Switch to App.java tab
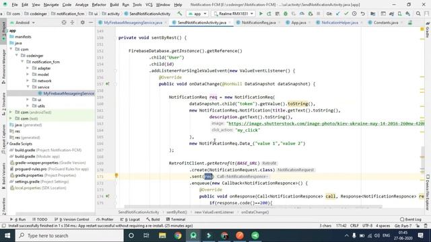The width and height of the screenshot is (431, 242). tap(298, 22)
